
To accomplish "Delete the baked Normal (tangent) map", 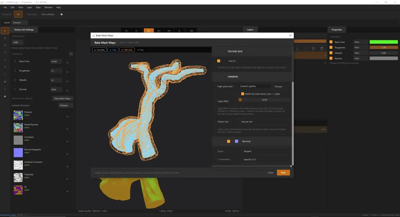I will coord(67,154).
